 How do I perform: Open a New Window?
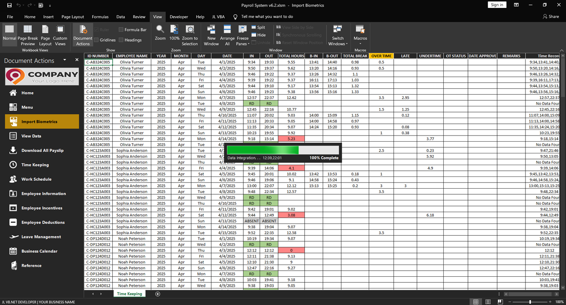click(211, 35)
